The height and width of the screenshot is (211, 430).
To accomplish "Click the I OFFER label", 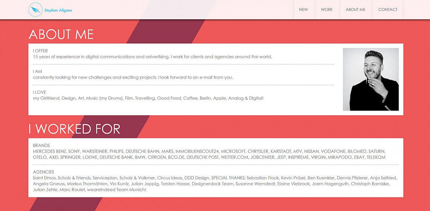I will coord(40,51).
